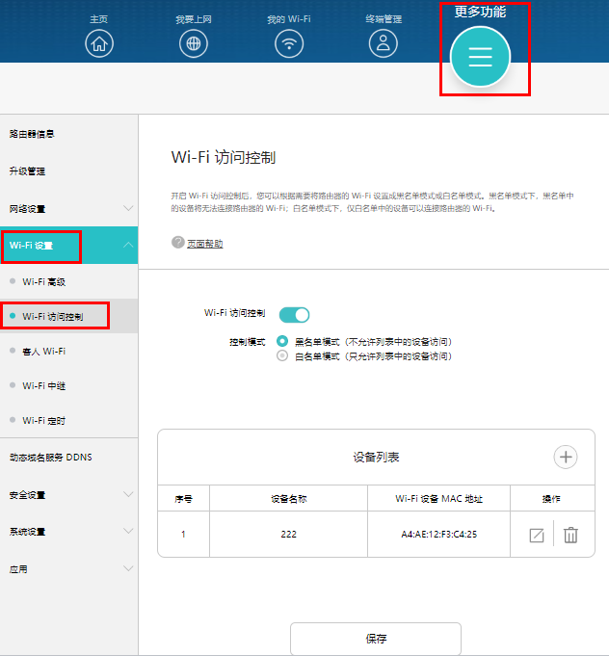Edit device 222 entry
The height and width of the screenshot is (656, 609).
point(537,536)
